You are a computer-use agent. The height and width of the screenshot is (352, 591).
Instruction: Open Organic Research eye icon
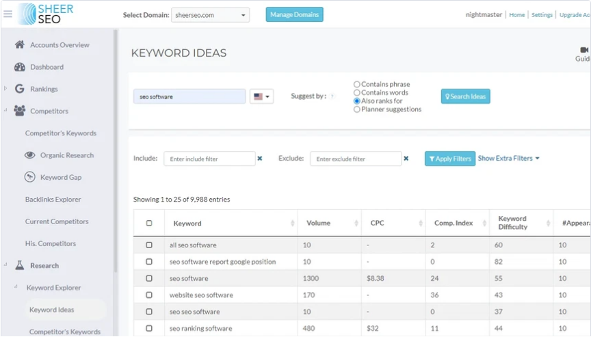click(x=29, y=155)
